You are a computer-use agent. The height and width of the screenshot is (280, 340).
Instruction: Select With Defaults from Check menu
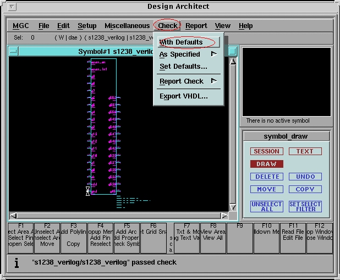click(181, 42)
